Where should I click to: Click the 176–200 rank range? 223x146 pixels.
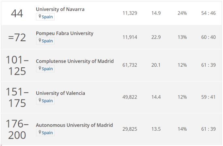(x=17, y=129)
